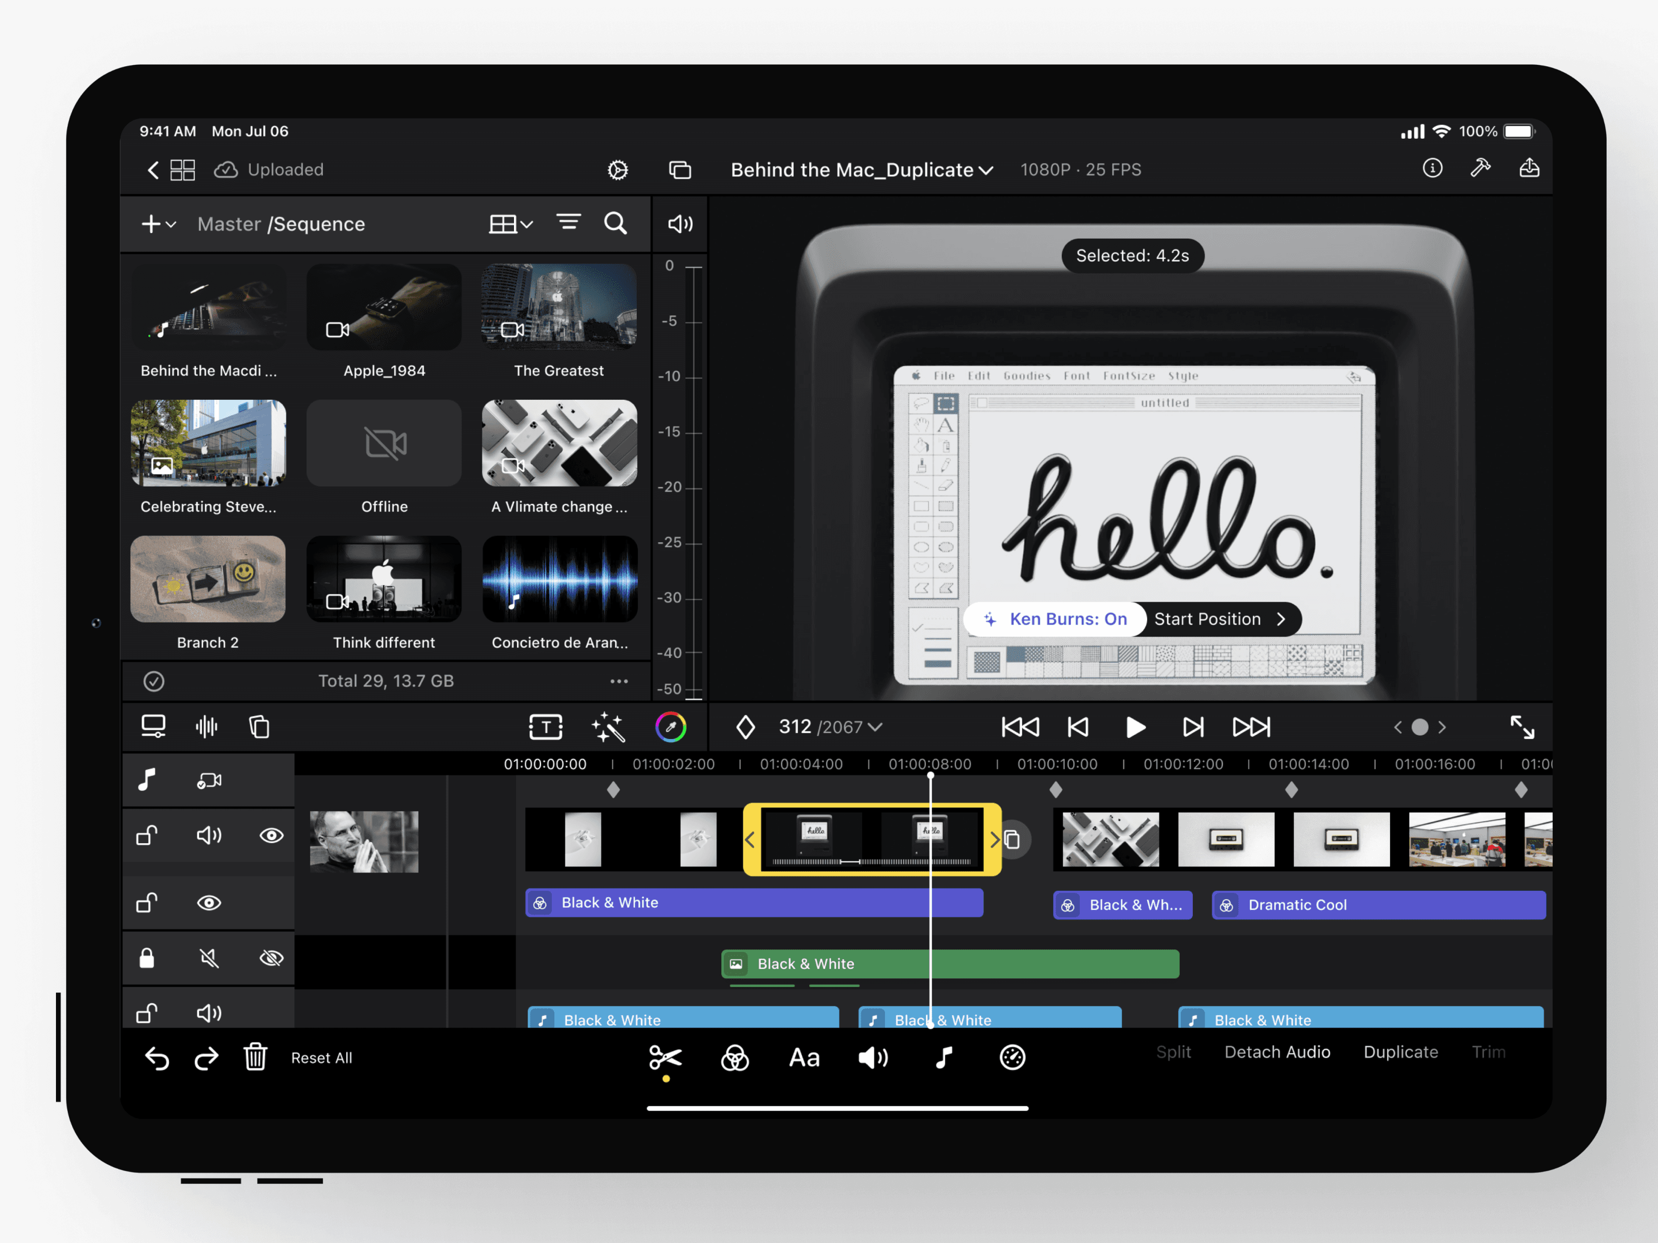Click the copy clipboard icon above timeline

point(260,727)
